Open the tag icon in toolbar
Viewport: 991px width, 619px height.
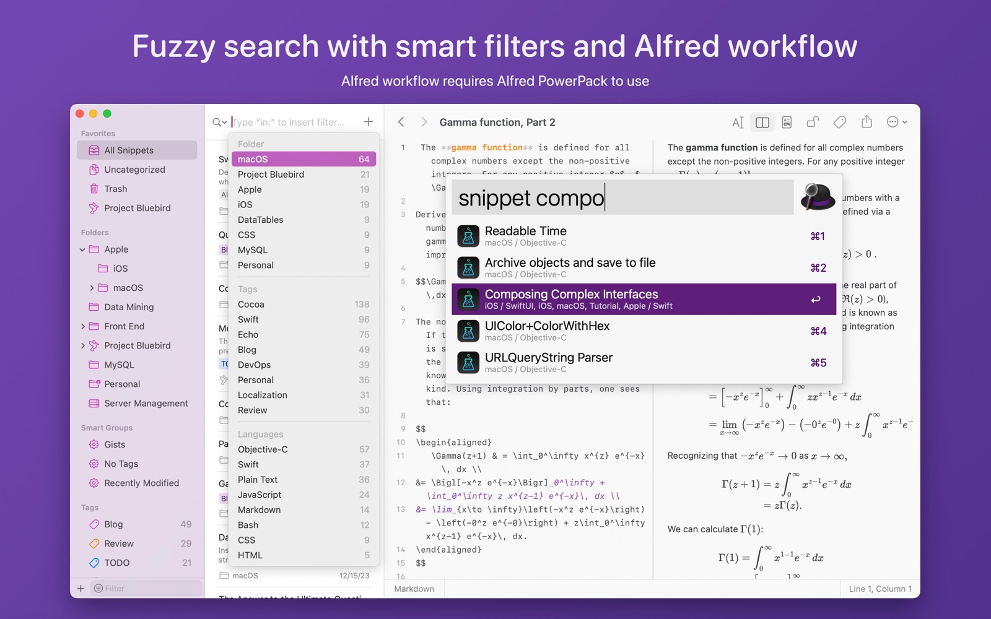(x=840, y=123)
